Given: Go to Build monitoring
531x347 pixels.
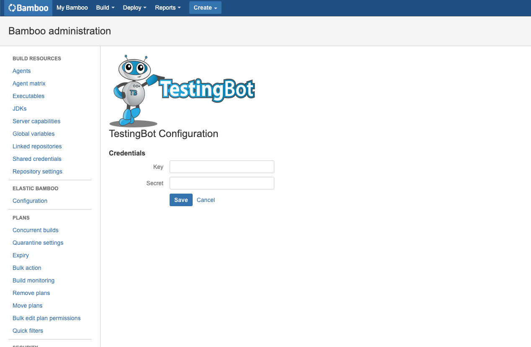Looking at the screenshot, I should pos(34,280).
